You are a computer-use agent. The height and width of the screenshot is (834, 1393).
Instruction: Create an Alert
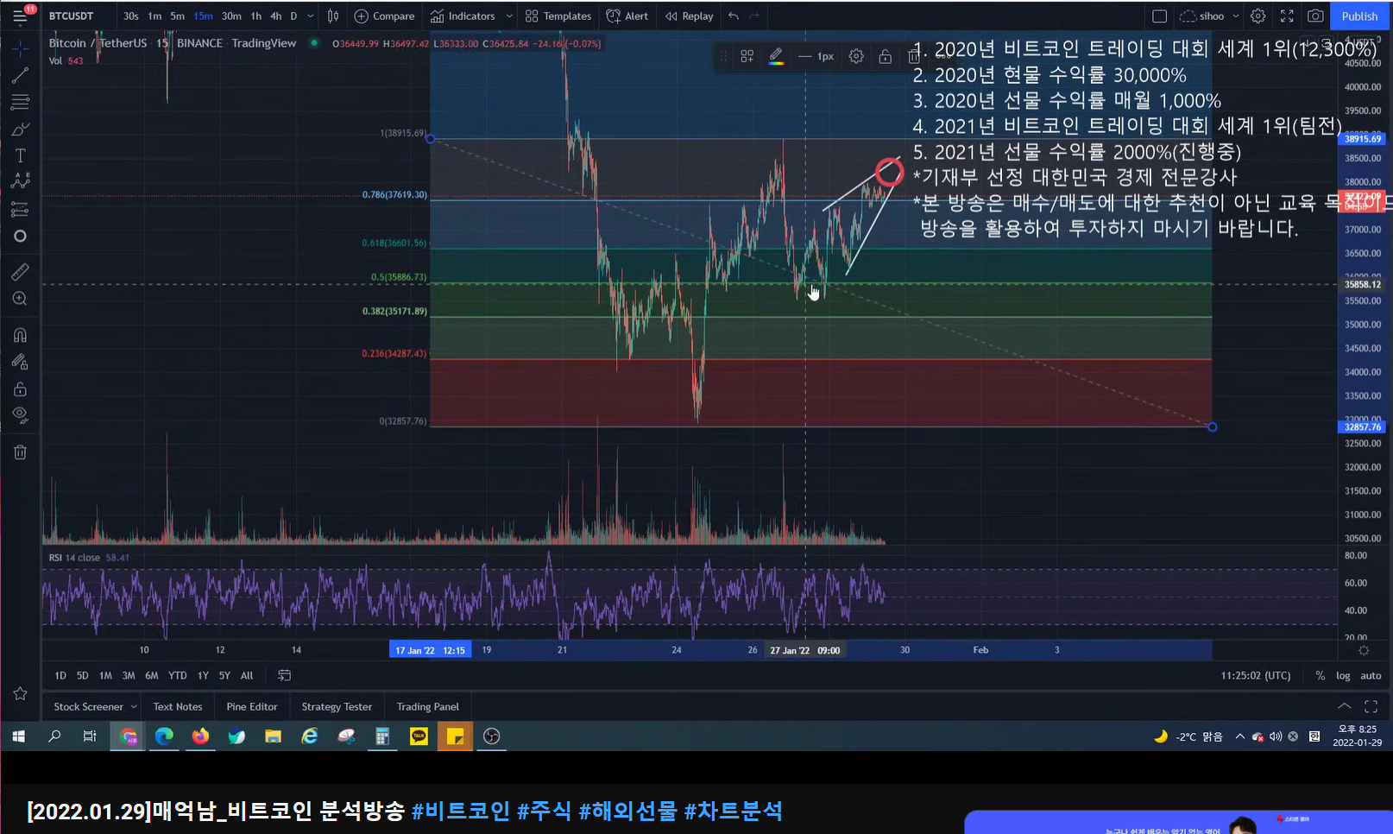627,16
